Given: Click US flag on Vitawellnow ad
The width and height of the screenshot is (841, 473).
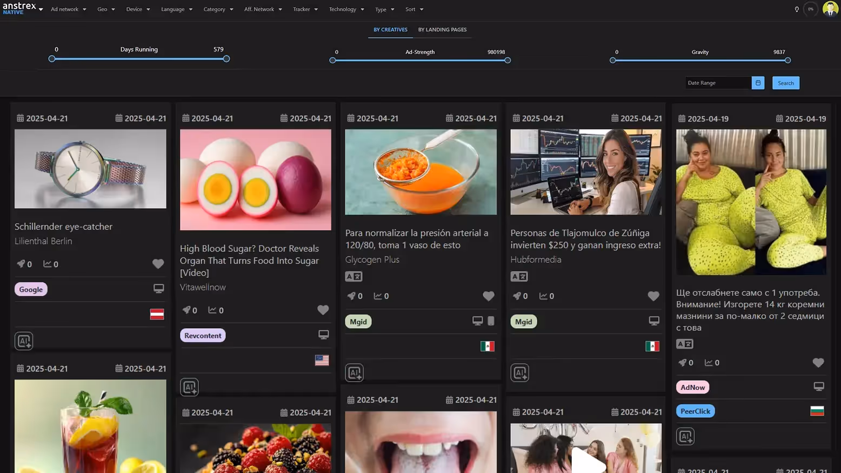Looking at the screenshot, I should pos(322,360).
